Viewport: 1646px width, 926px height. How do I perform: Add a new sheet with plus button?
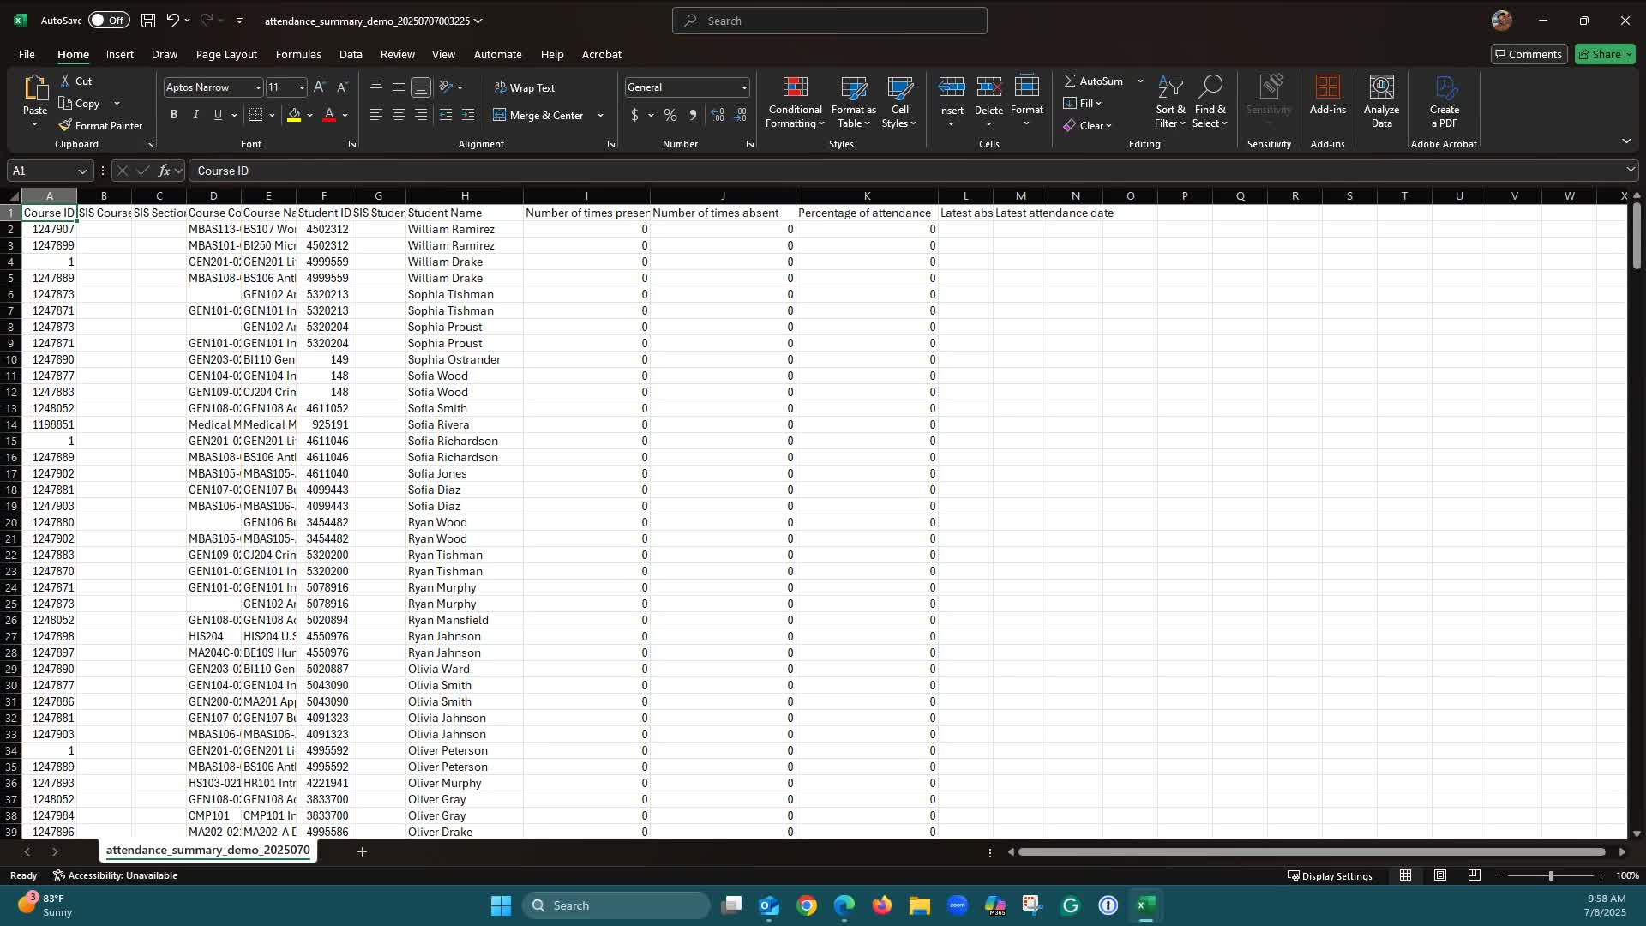pyautogui.click(x=362, y=851)
